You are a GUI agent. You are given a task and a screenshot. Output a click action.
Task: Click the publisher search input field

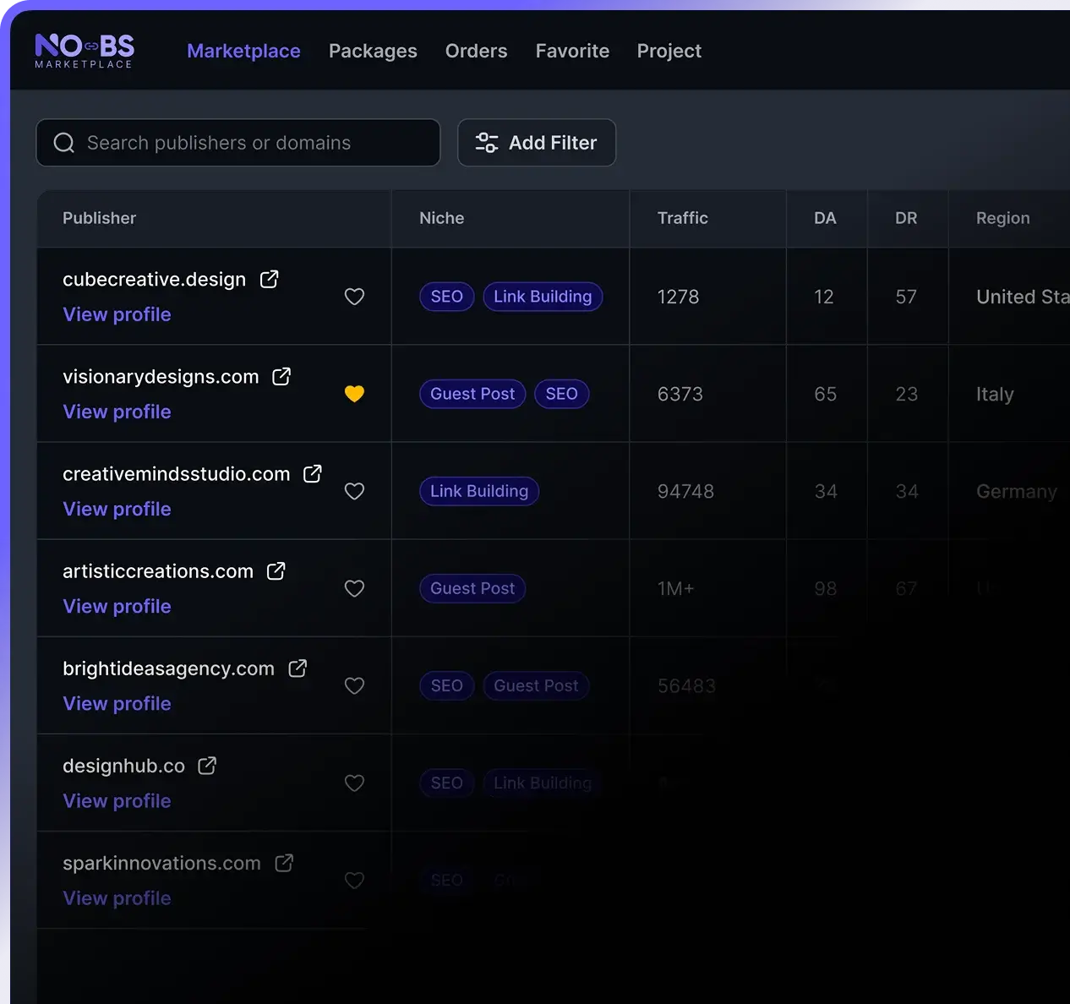(237, 142)
